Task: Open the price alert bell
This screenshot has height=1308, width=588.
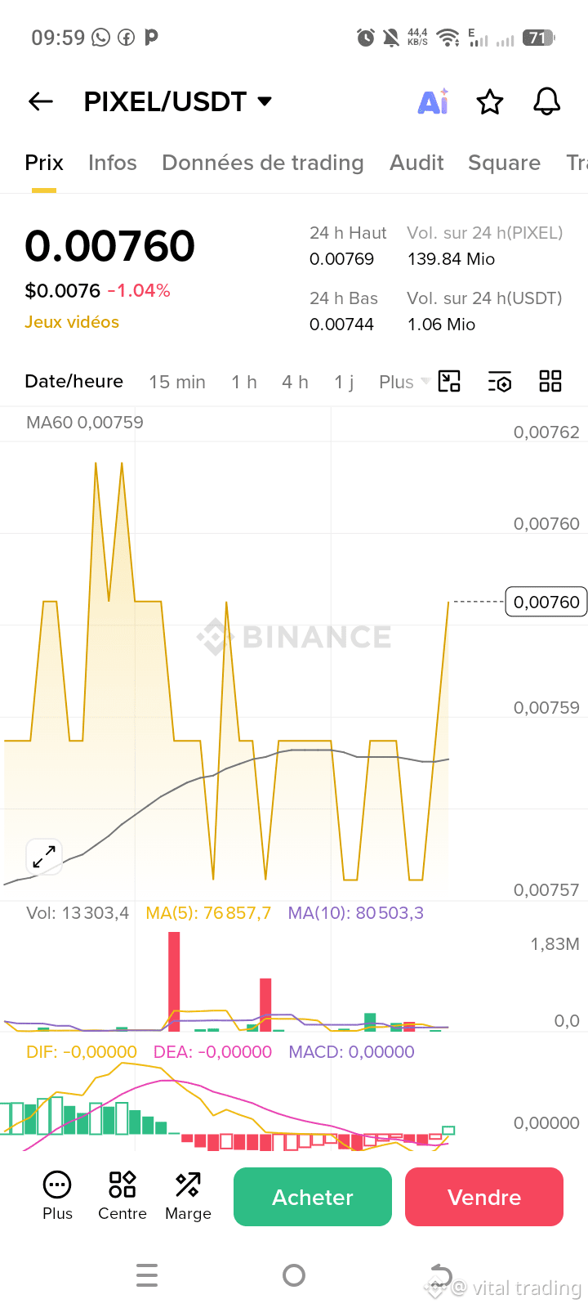Action: [x=546, y=101]
